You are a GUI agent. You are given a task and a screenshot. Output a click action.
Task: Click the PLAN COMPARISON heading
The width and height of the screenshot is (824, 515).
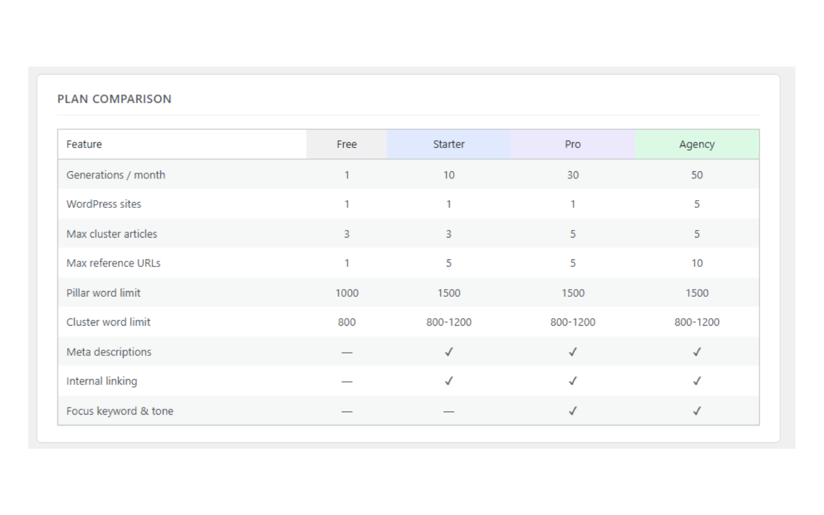pyautogui.click(x=115, y=98)
